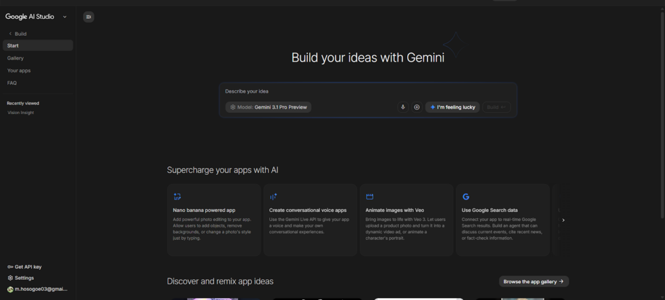Go back via the Build chevron

point(10,34)
